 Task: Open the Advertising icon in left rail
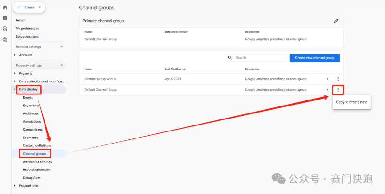5,40
